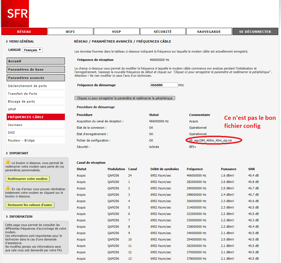Open the SAUVEGARDE tab
Screen dimensions: 281x263
[x=209, y=32]
